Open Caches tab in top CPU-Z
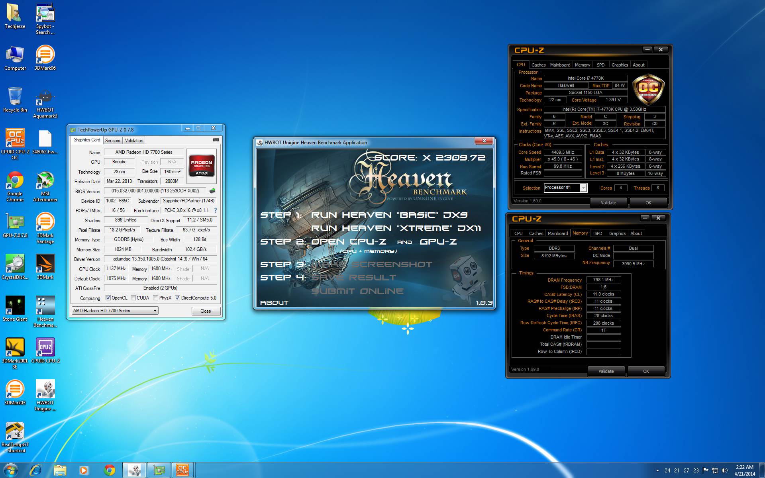The image size is (765, 478). point(538,65)
